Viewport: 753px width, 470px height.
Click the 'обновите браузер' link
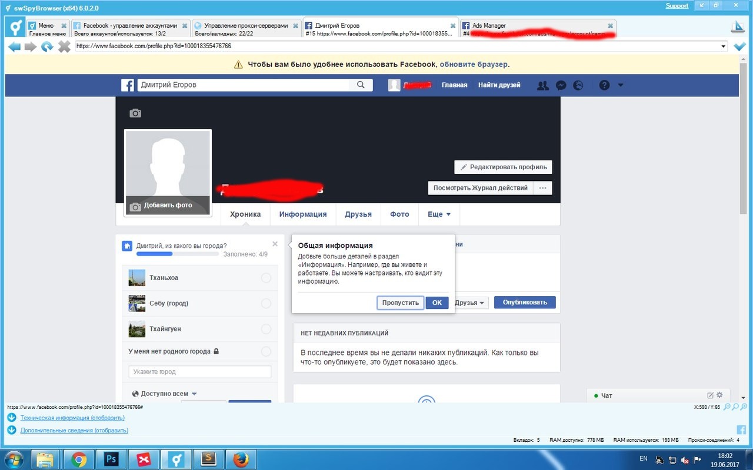(x=474, y=65)
